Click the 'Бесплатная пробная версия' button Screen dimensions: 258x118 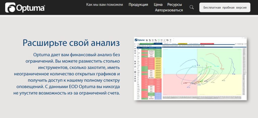(225, 7)
